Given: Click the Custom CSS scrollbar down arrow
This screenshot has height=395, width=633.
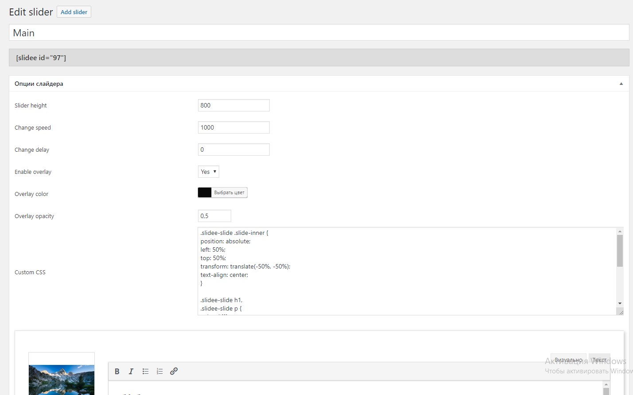Looking at the screenshot, I should point(620,303).
